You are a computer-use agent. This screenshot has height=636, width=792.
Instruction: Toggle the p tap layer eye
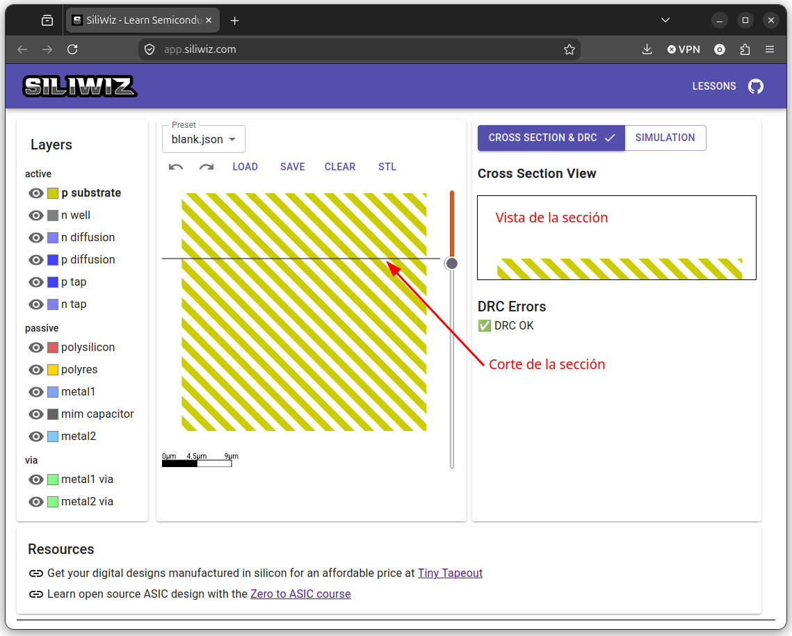pyautogui.click(x=36, y=282)
